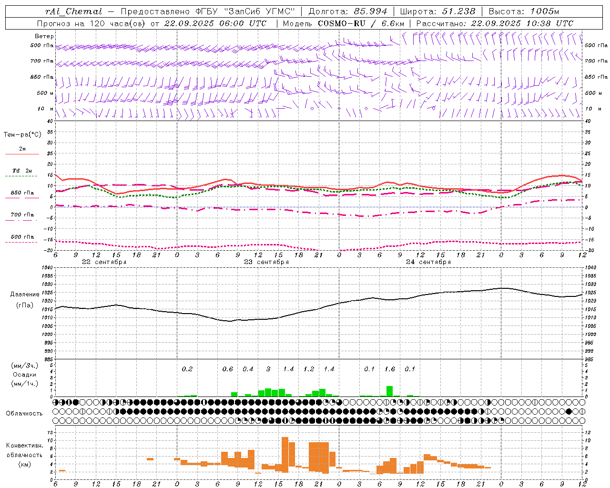Click the '(мм/1ч.)' precipitation unit label
This screenshot has width=610, height=488.
pos(25,384)
